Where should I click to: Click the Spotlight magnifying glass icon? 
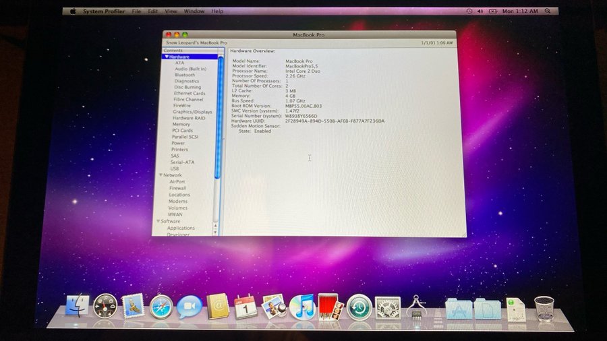coord(547,11)
